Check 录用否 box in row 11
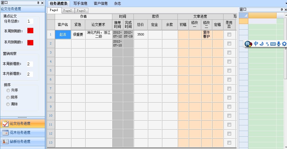The height and width of the screenshot is (149, 287). 229,124
